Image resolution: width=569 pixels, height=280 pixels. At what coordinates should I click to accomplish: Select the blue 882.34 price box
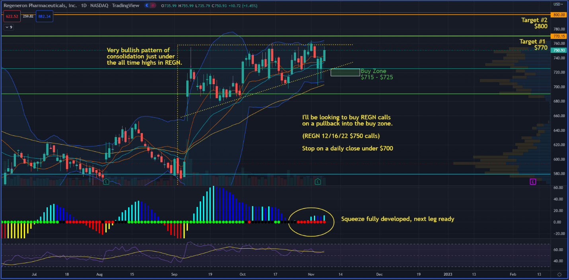(x=44, y=17)
